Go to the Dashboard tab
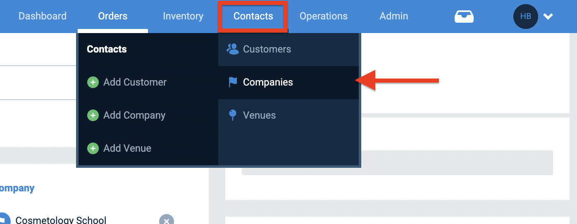 tap(43, 17)
